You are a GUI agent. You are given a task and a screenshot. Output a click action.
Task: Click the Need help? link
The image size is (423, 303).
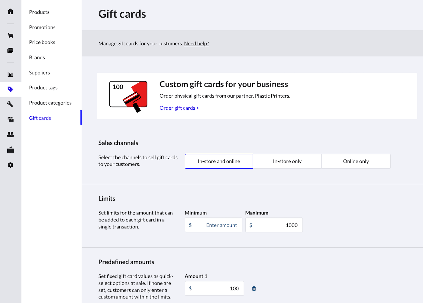[196, 44]
